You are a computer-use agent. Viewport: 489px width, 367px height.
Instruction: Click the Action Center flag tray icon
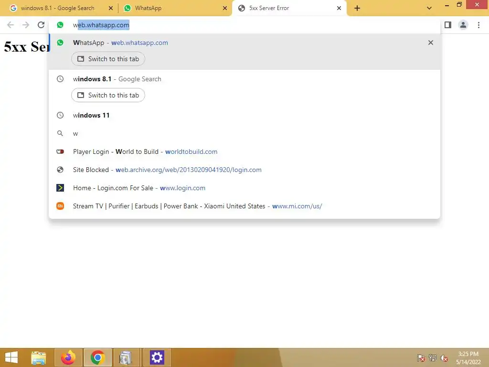(x=421, y=358)
